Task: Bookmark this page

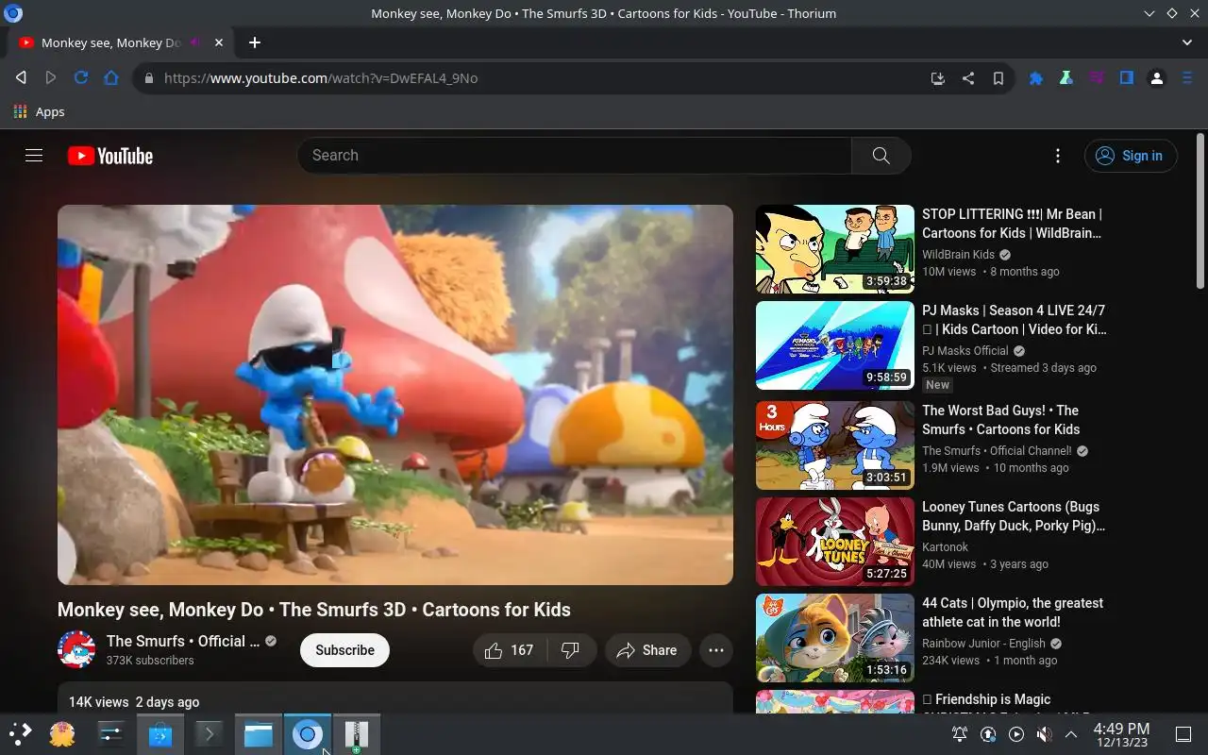Action: tap(998, 78)
